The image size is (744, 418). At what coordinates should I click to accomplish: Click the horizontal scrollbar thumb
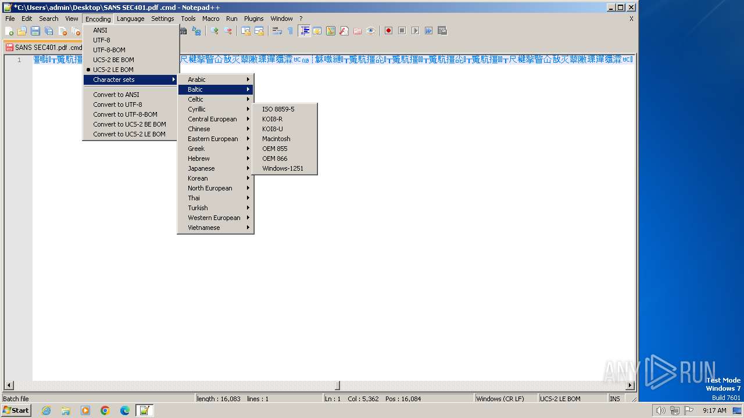pyautogui.click(x=337, y=385)
